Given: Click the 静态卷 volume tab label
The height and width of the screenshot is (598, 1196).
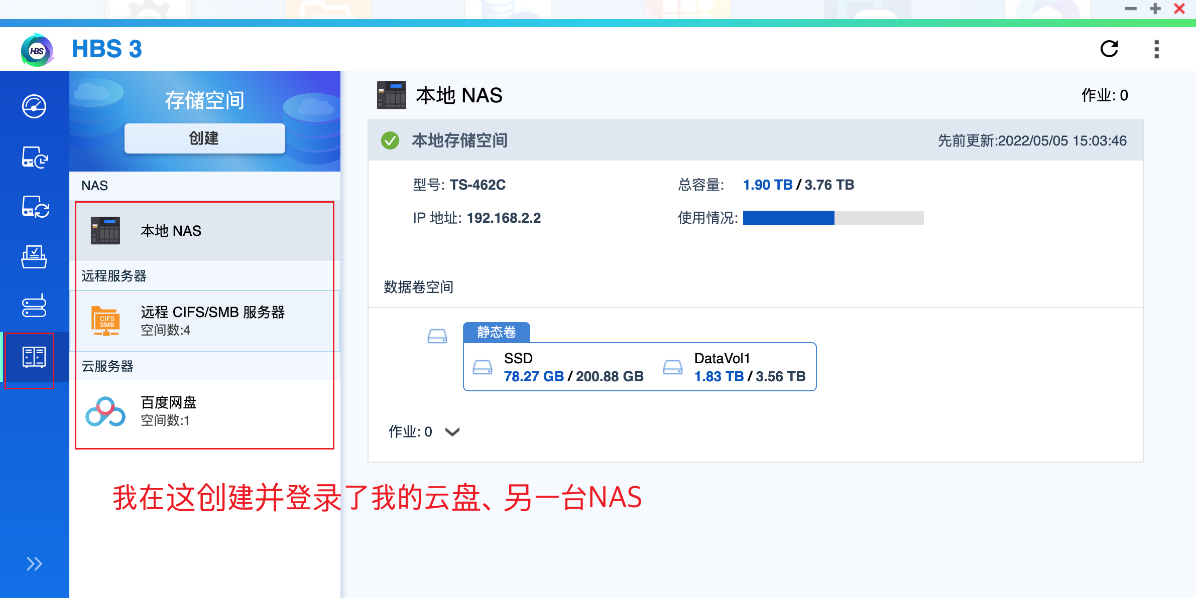Looking at the screenshot, I should click(496, 332).
